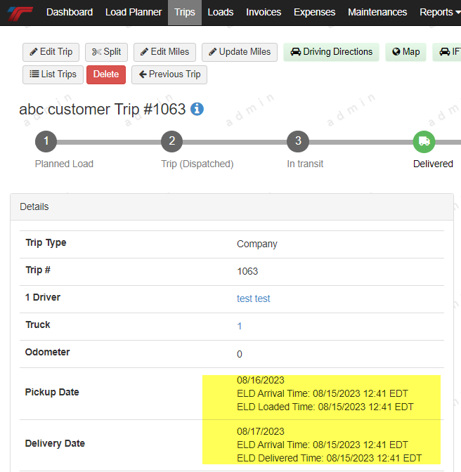
Task: Click step 3 In transit circle
Action: 298,141
